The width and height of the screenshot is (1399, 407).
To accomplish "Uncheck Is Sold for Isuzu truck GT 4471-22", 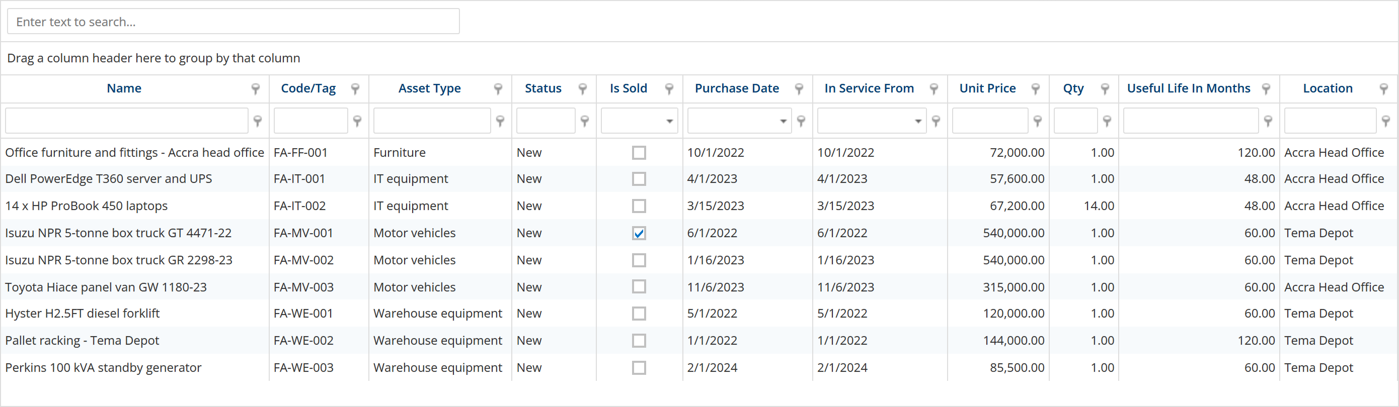I will tap(639, 233).
